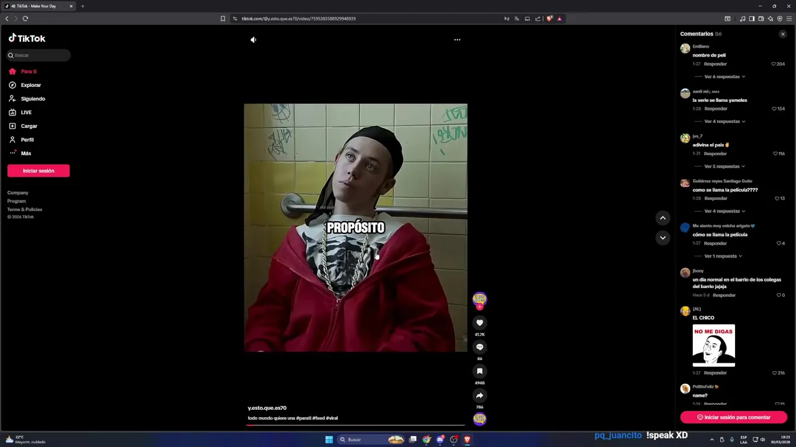
Task: Expand Ver 6 respuestas under Emiliano's comment
Action: coord(724,77)
